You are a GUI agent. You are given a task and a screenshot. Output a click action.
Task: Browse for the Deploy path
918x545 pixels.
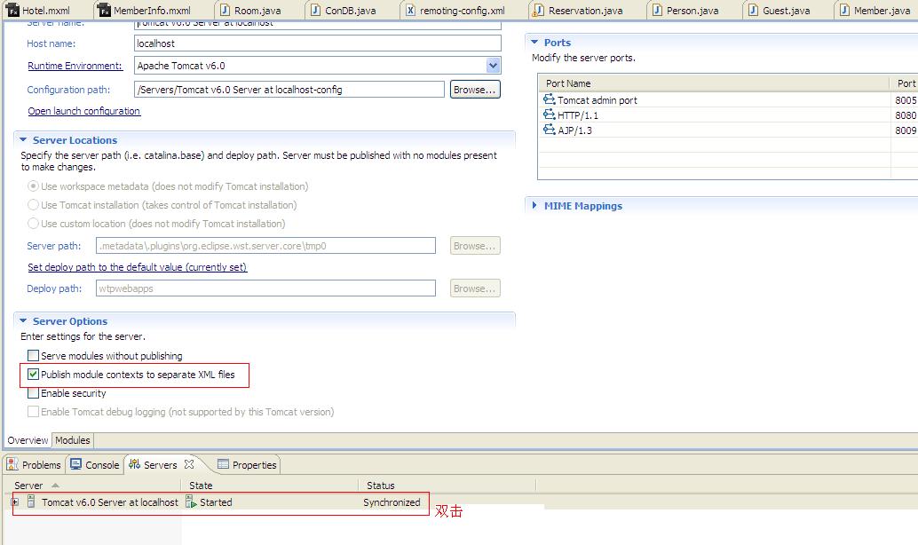(x=475, y=288)
